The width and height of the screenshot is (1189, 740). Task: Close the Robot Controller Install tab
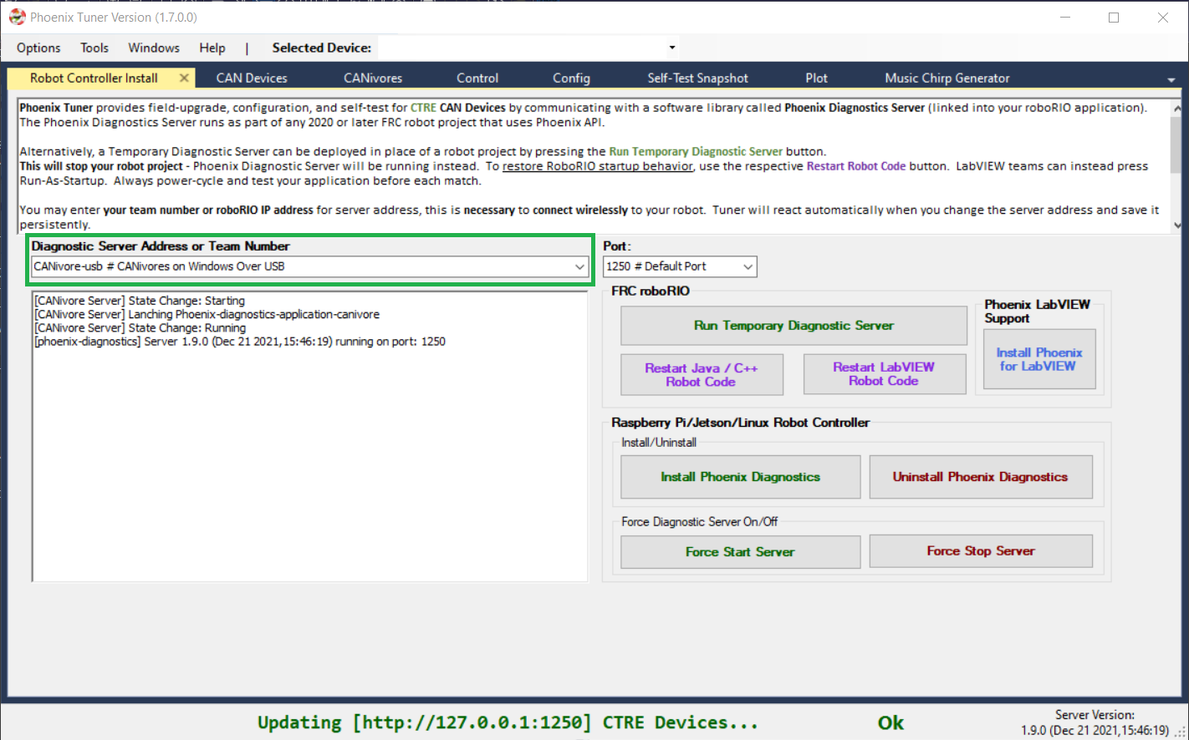point(184,78)
